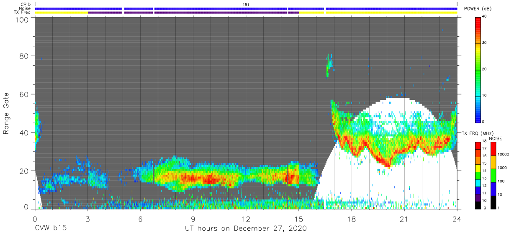Click the power colorbar '20' tick label
The height and width of the screenshot is (237, 514).
click(x=485, y=69)
